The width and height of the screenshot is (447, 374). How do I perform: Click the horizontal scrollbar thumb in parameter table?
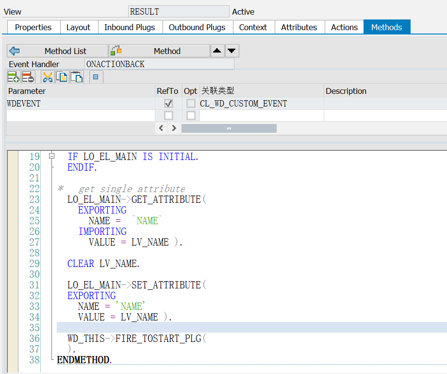tap(229, 128)
